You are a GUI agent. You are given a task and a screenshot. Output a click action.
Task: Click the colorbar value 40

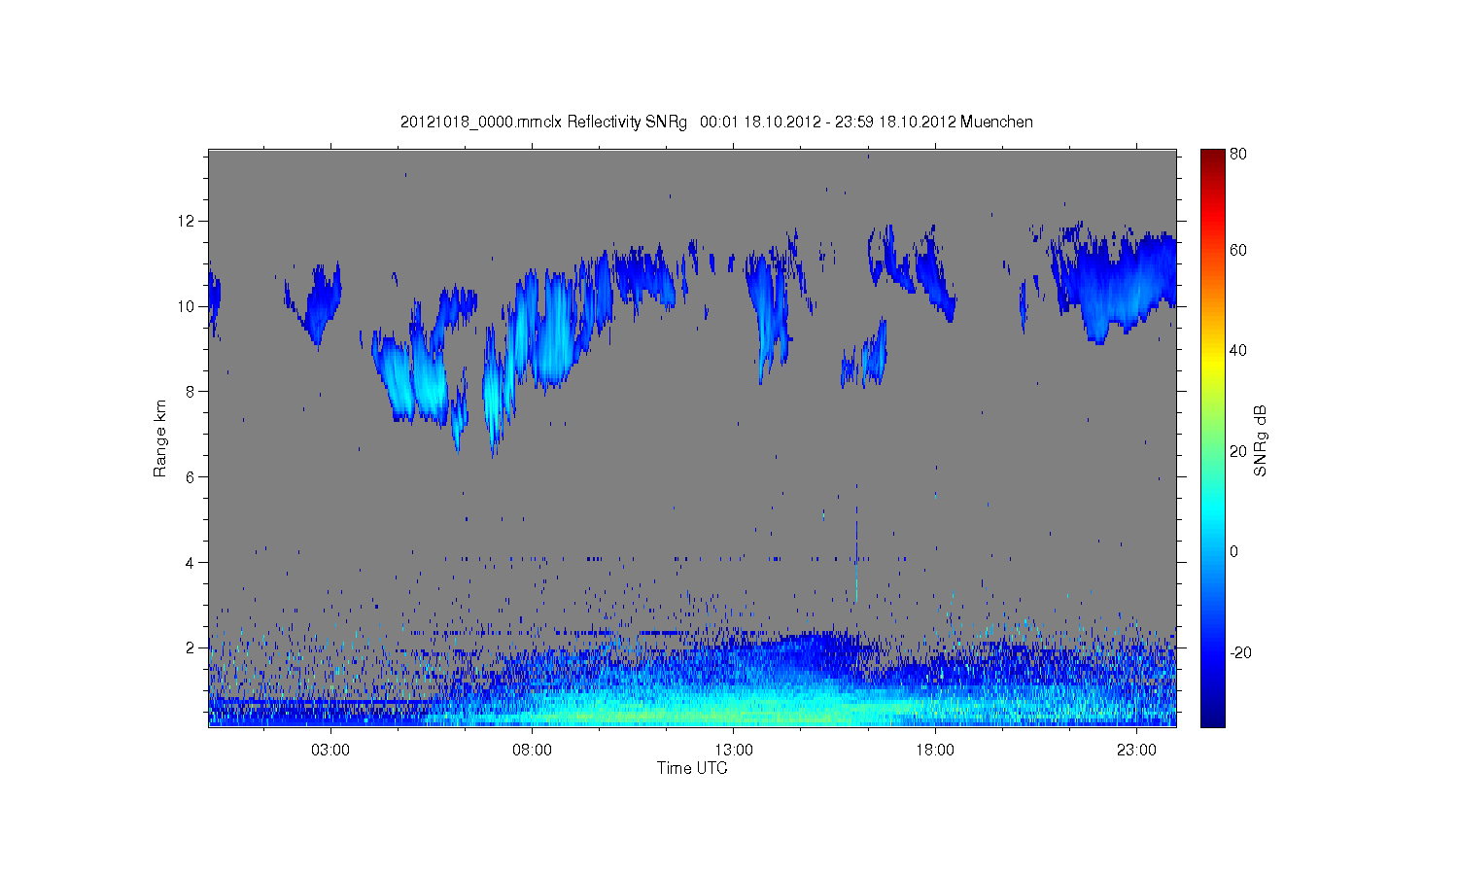click(1238, 351)
